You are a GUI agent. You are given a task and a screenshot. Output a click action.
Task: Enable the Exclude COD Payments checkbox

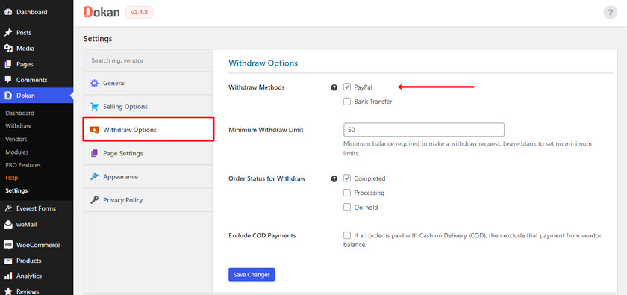pos(347,235)
